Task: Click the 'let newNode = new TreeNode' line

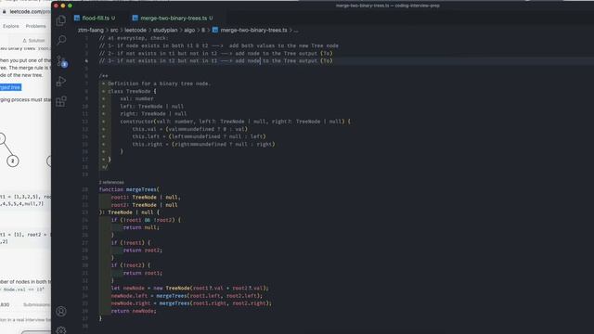Action: coord(189,289)
